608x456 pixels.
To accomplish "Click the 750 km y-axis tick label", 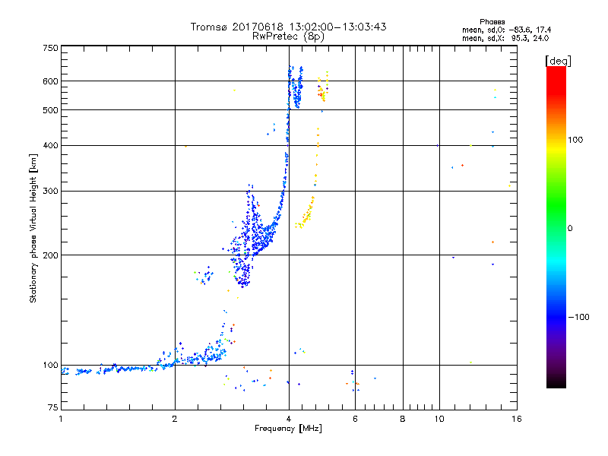I will [49, 48].
